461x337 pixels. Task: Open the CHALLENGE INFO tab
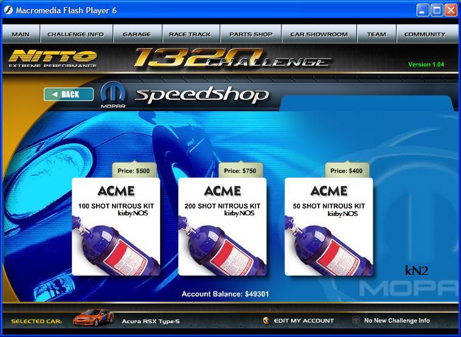click(x=76, y=34)
